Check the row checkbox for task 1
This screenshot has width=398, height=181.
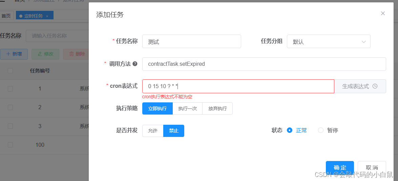(x=10, y=88)
